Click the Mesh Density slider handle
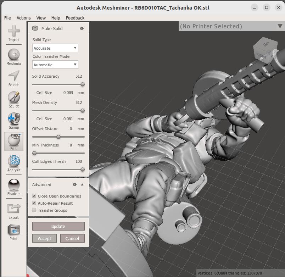285x277 pixels. pos(83,111)
